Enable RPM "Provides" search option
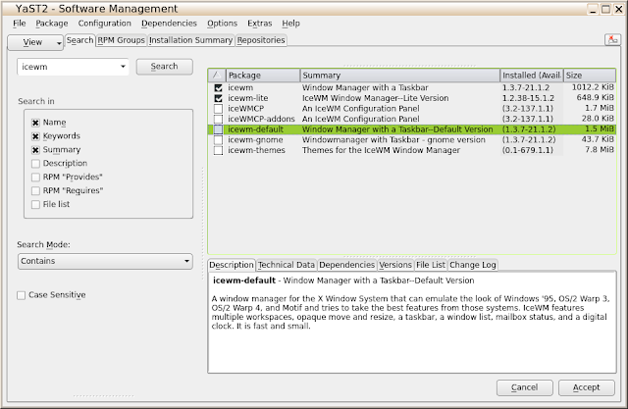Image resolution: width=628 pixels, height=409 pixels. click(x=35, y=177)
